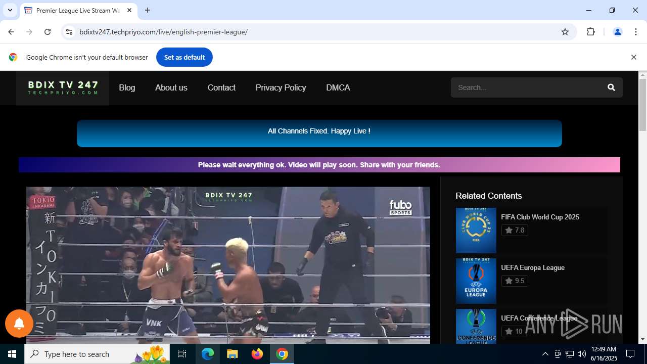This screenshot has width=647, height=364.
Task: Close the Premier League Live Stream tab
Action: pyautogui.click(x=129, y=10)
